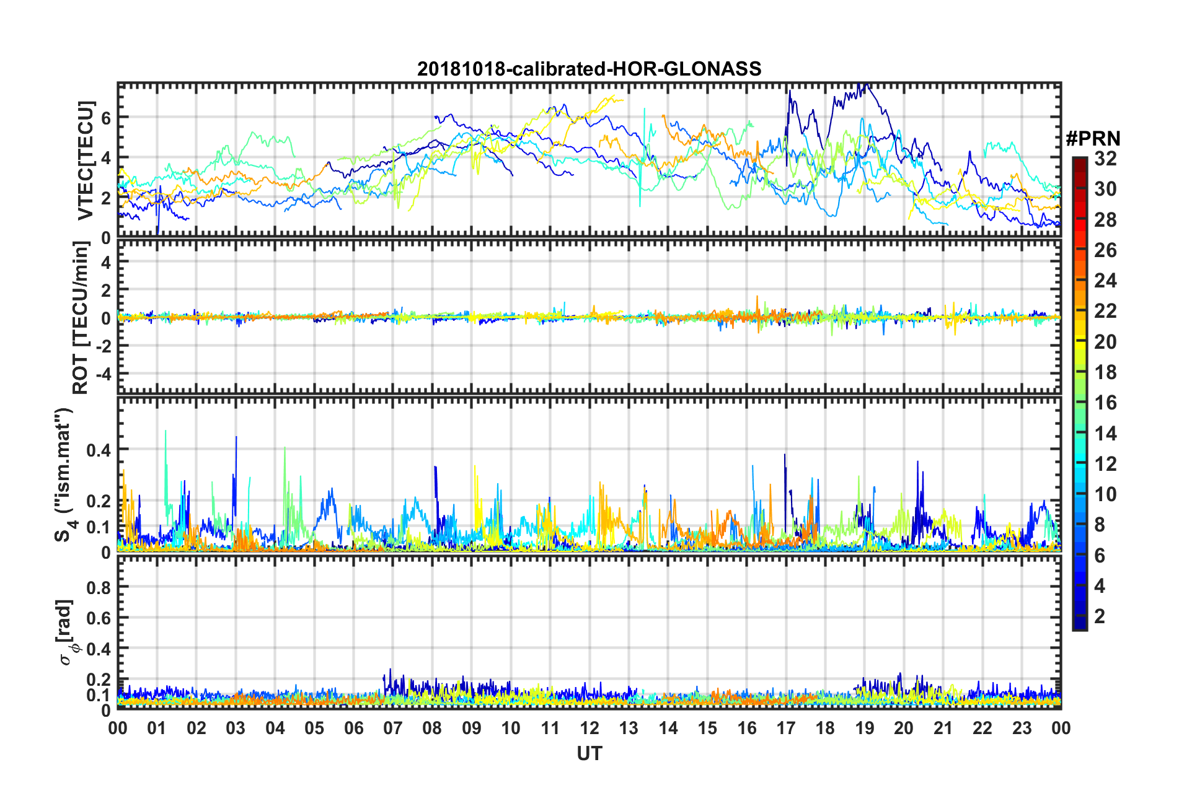Click the VTEC[TECU] y-axis label
1179x788 pixels.
[87, 160]
